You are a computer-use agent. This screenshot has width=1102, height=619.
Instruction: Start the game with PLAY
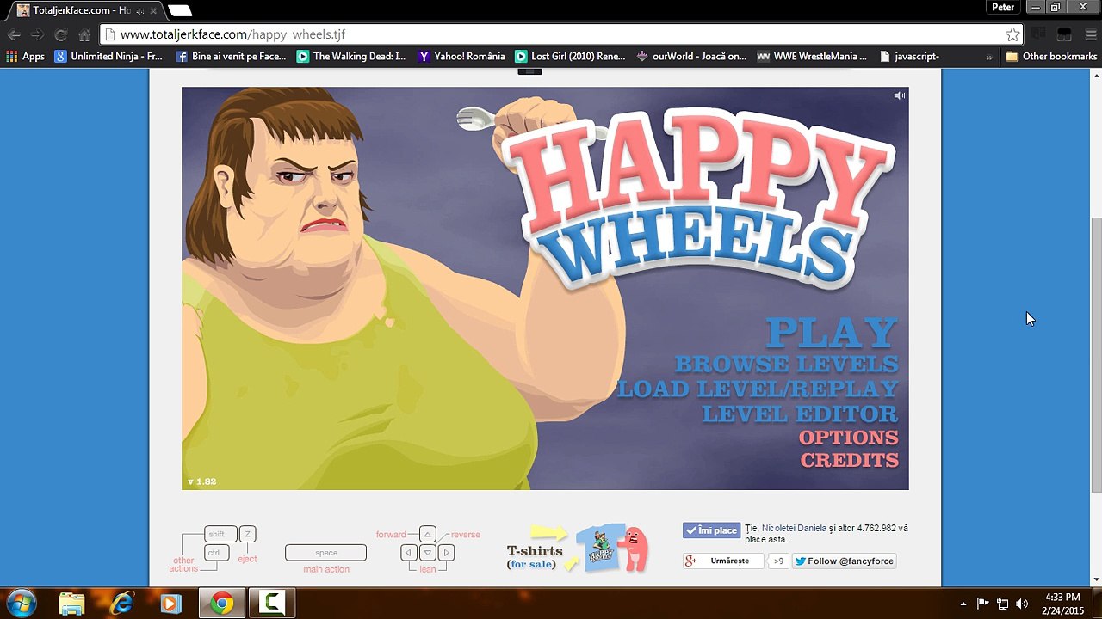coord(831,333)
